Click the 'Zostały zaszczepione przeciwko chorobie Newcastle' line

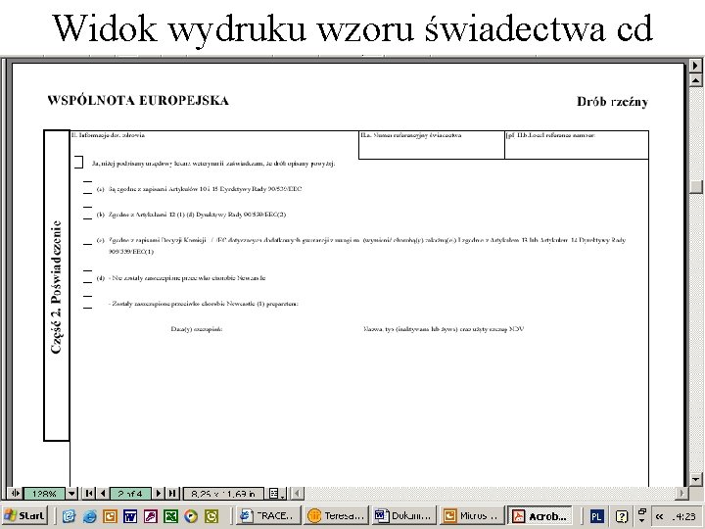(204, 304)
